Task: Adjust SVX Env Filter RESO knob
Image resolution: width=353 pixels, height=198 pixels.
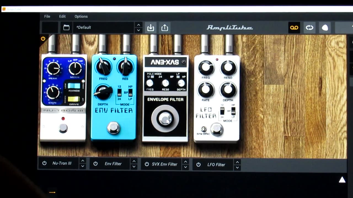Action: [x=165, y=83]
